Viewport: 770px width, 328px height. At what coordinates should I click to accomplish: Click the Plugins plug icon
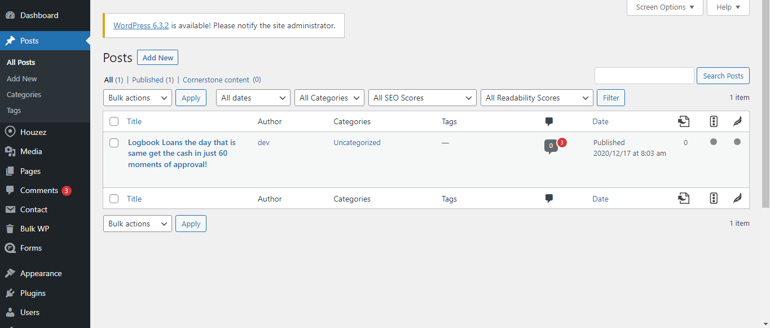pos(10,293)
